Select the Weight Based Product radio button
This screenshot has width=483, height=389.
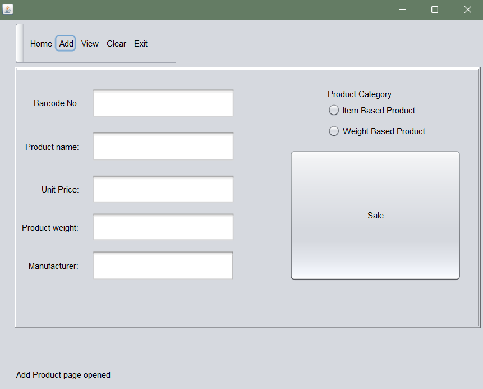(334, 131)
